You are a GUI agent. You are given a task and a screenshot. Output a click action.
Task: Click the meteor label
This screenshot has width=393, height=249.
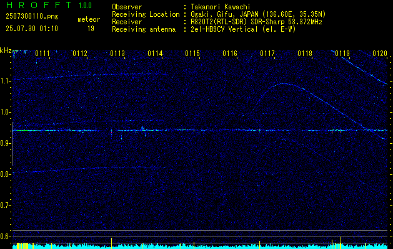click(x=89, y=19)
